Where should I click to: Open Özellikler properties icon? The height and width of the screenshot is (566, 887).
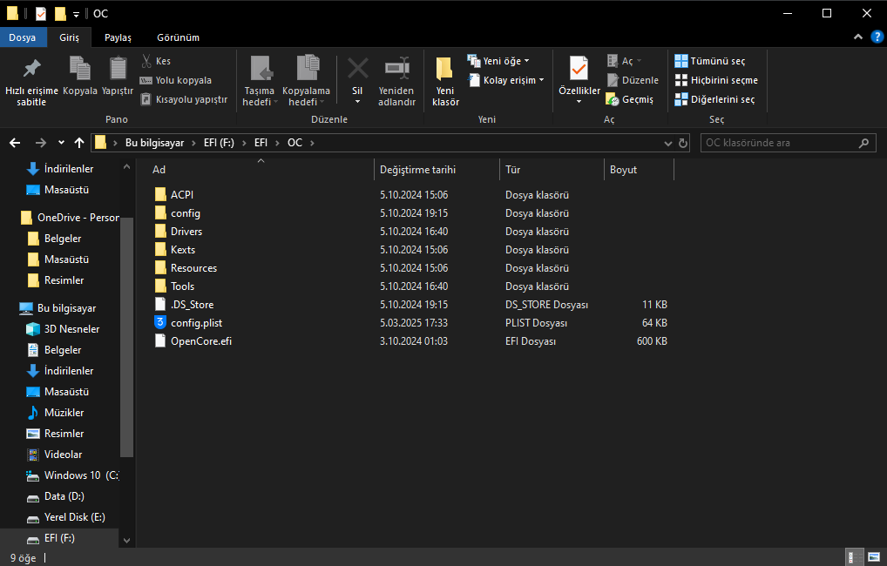pos(579,68)
